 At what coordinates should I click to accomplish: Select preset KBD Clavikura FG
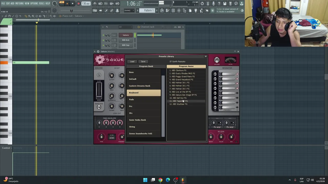click(x=186, y=70)
